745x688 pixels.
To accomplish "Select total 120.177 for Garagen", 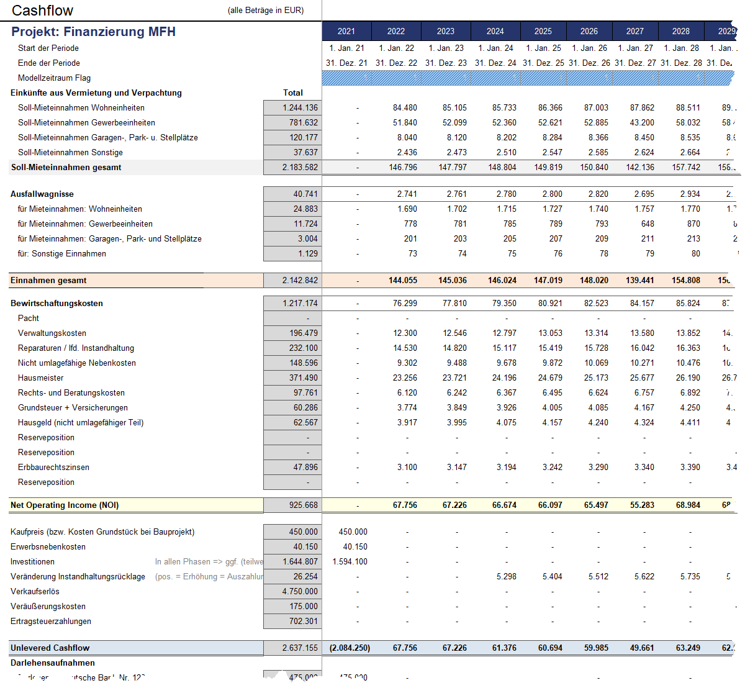I will tap(292, 137).
